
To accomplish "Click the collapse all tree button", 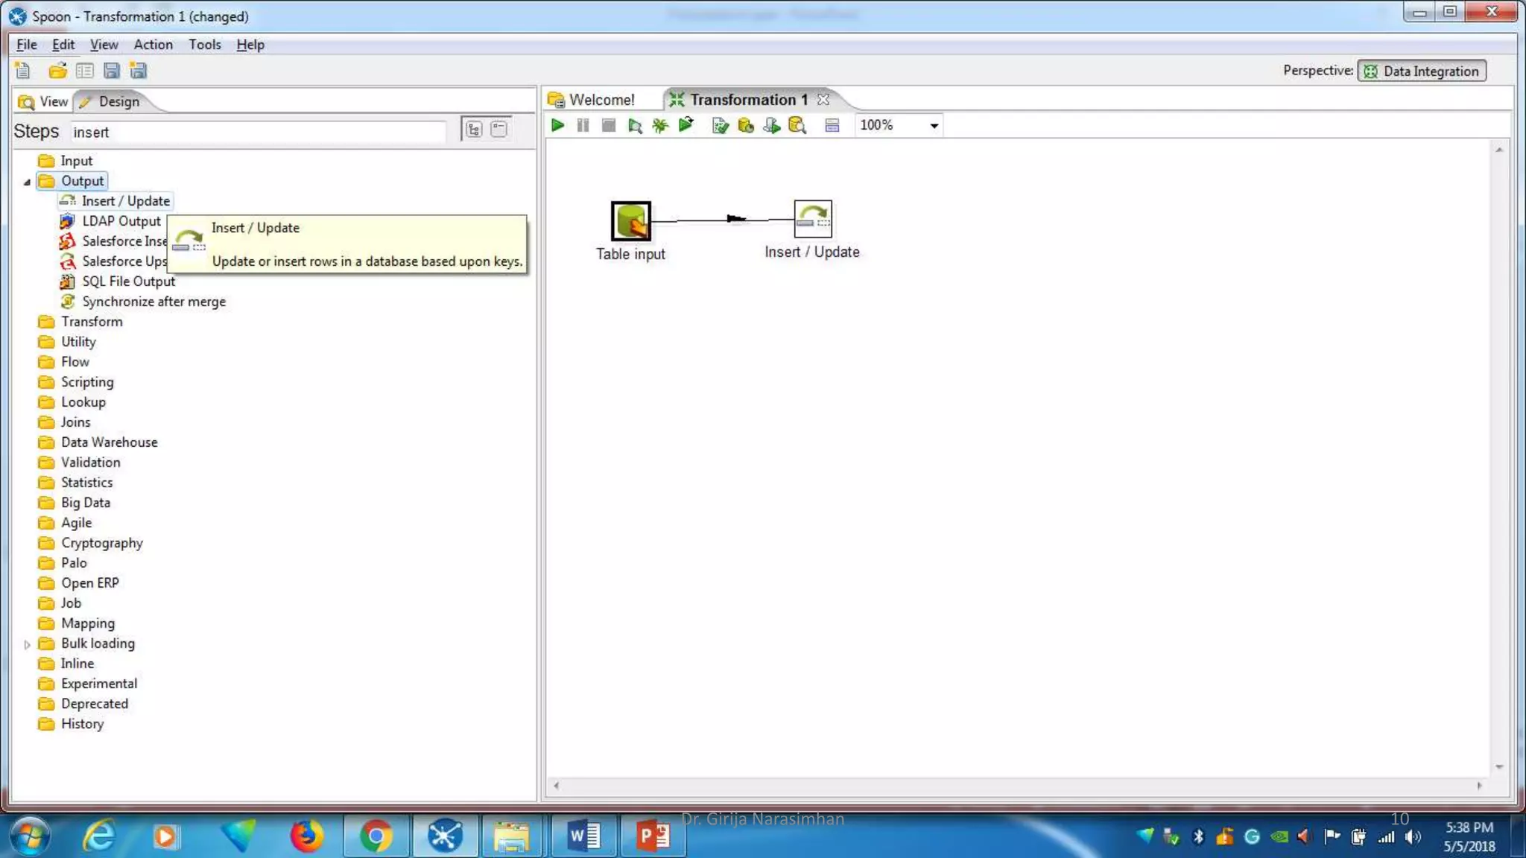I will pos(499,130).
